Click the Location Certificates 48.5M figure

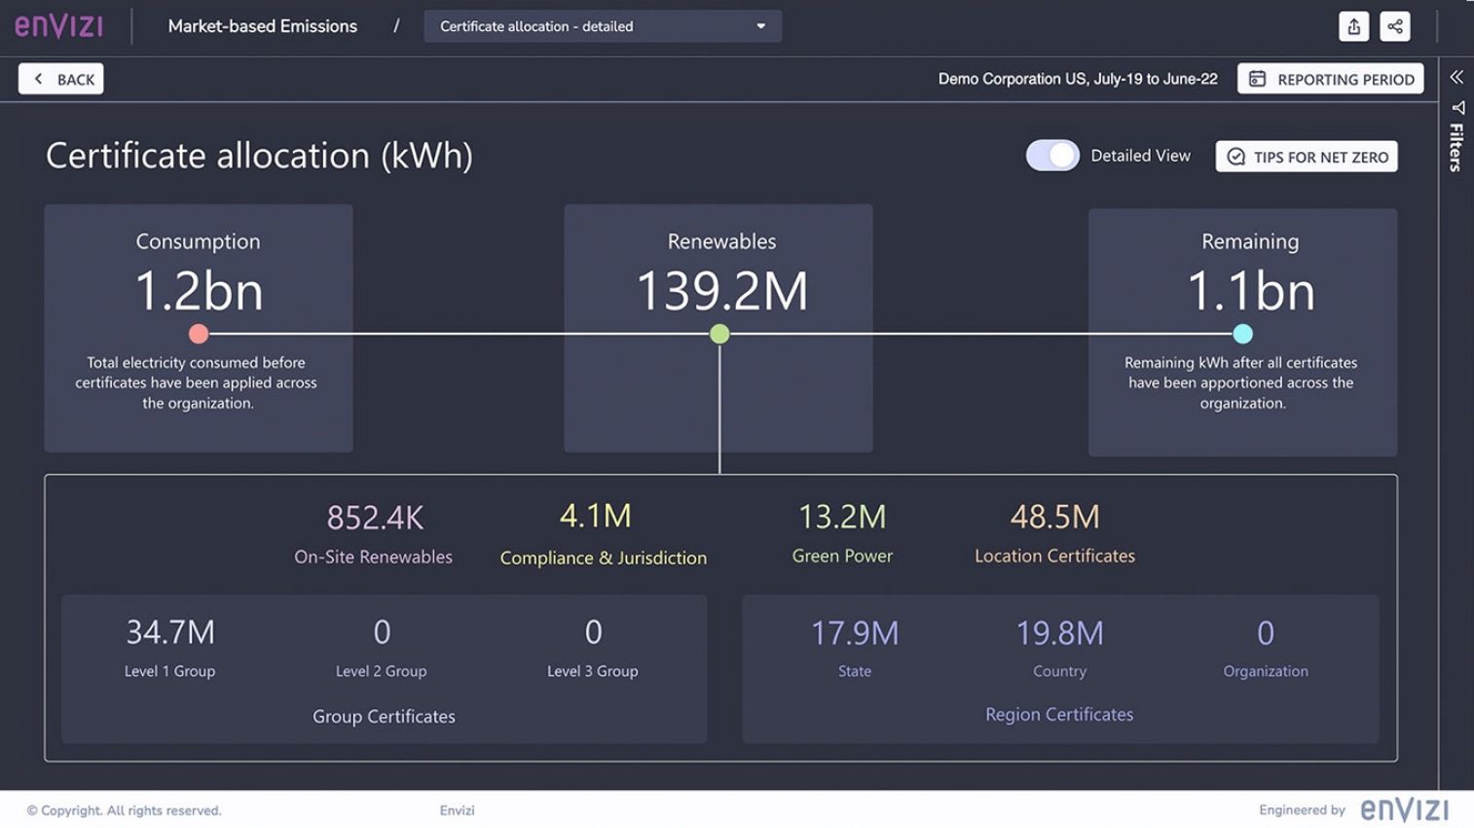click(x=1054, y=516)
